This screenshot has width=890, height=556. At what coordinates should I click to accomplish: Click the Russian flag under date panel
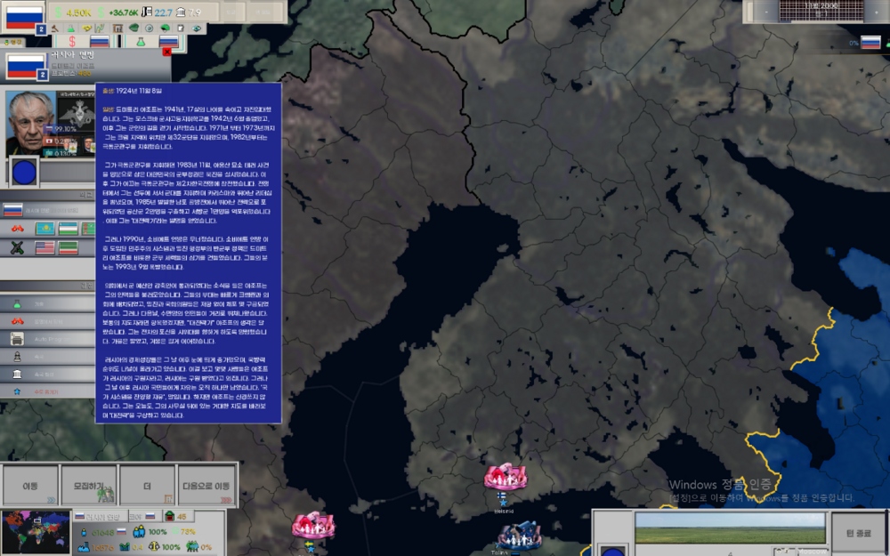click(870, 43)
